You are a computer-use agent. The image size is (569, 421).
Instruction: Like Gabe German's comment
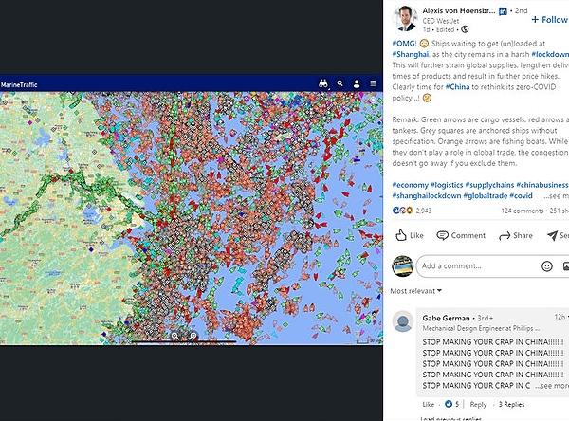[x=429, y=404]
